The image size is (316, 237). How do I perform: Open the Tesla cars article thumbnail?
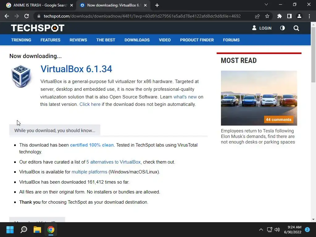coord(259,98)
